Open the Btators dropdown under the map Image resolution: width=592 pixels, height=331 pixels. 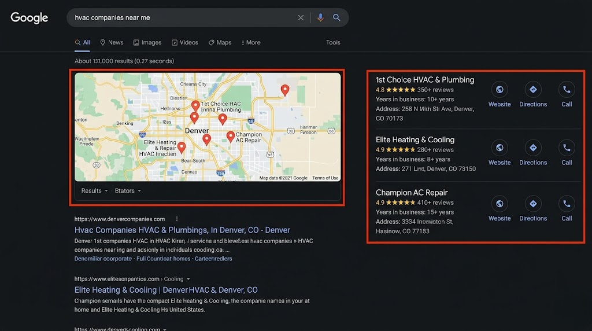point(128,191)
